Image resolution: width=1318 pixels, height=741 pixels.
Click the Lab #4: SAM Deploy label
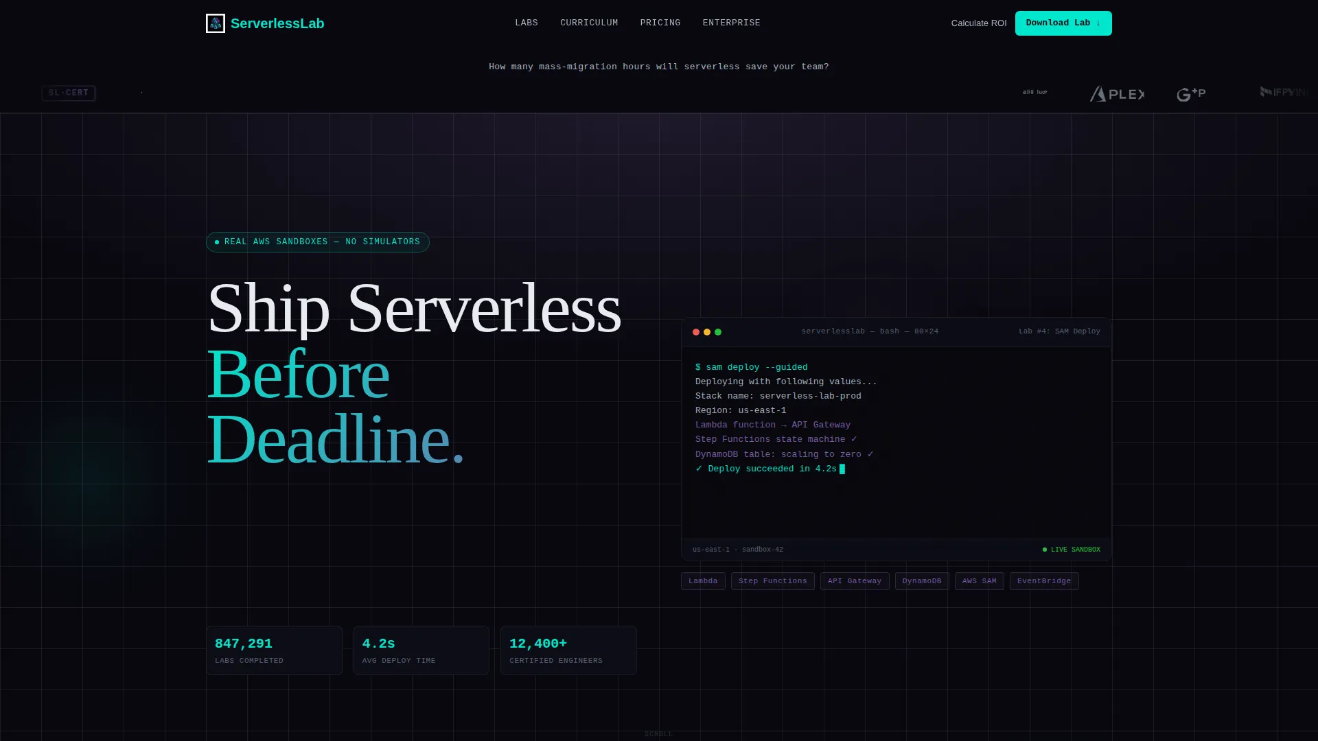(x=1059, y=331)
